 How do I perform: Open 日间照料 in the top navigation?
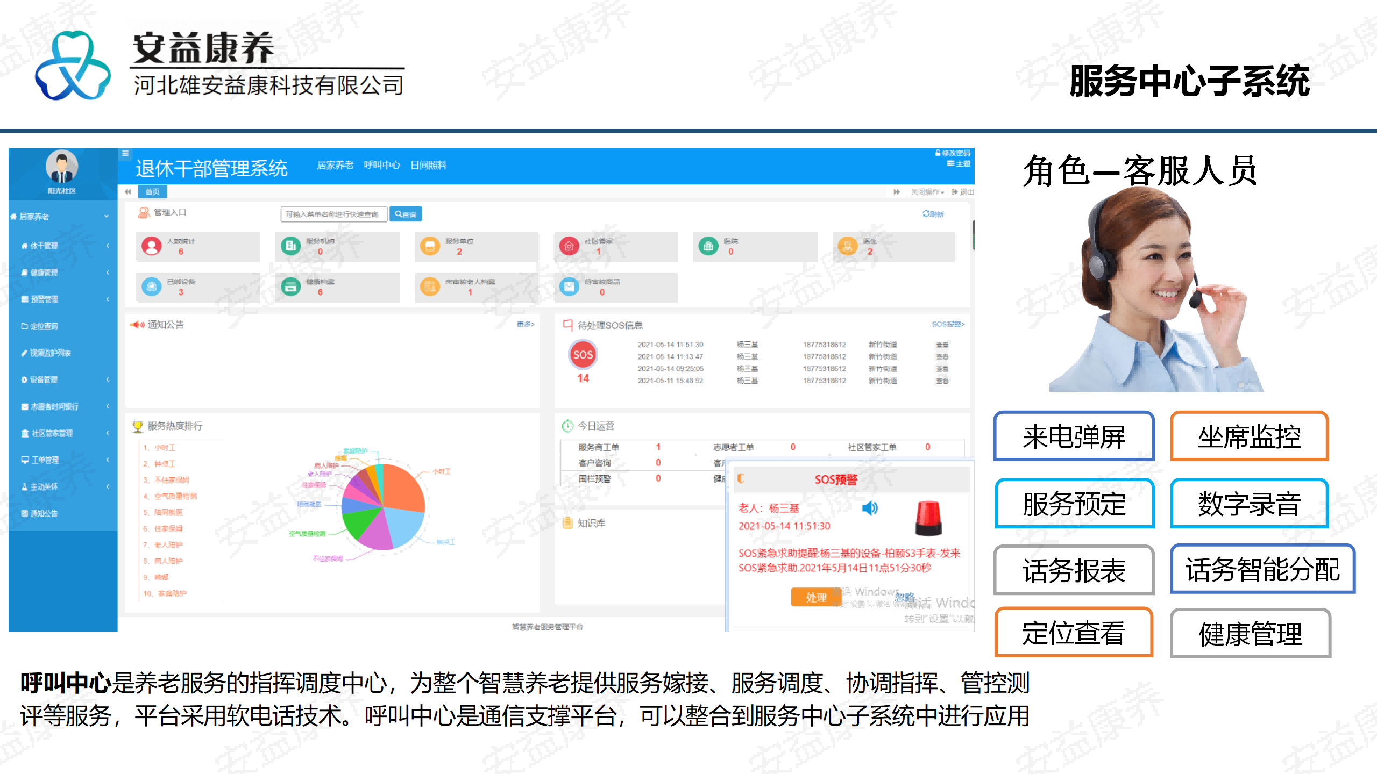428,165
